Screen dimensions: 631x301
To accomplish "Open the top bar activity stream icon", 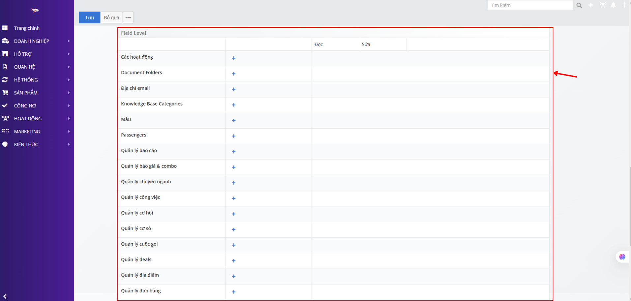I will click(603, 5).
